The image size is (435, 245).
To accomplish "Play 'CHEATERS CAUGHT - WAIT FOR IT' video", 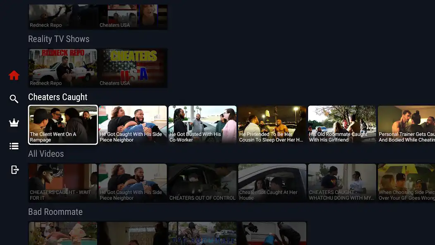I will point(63,183).
